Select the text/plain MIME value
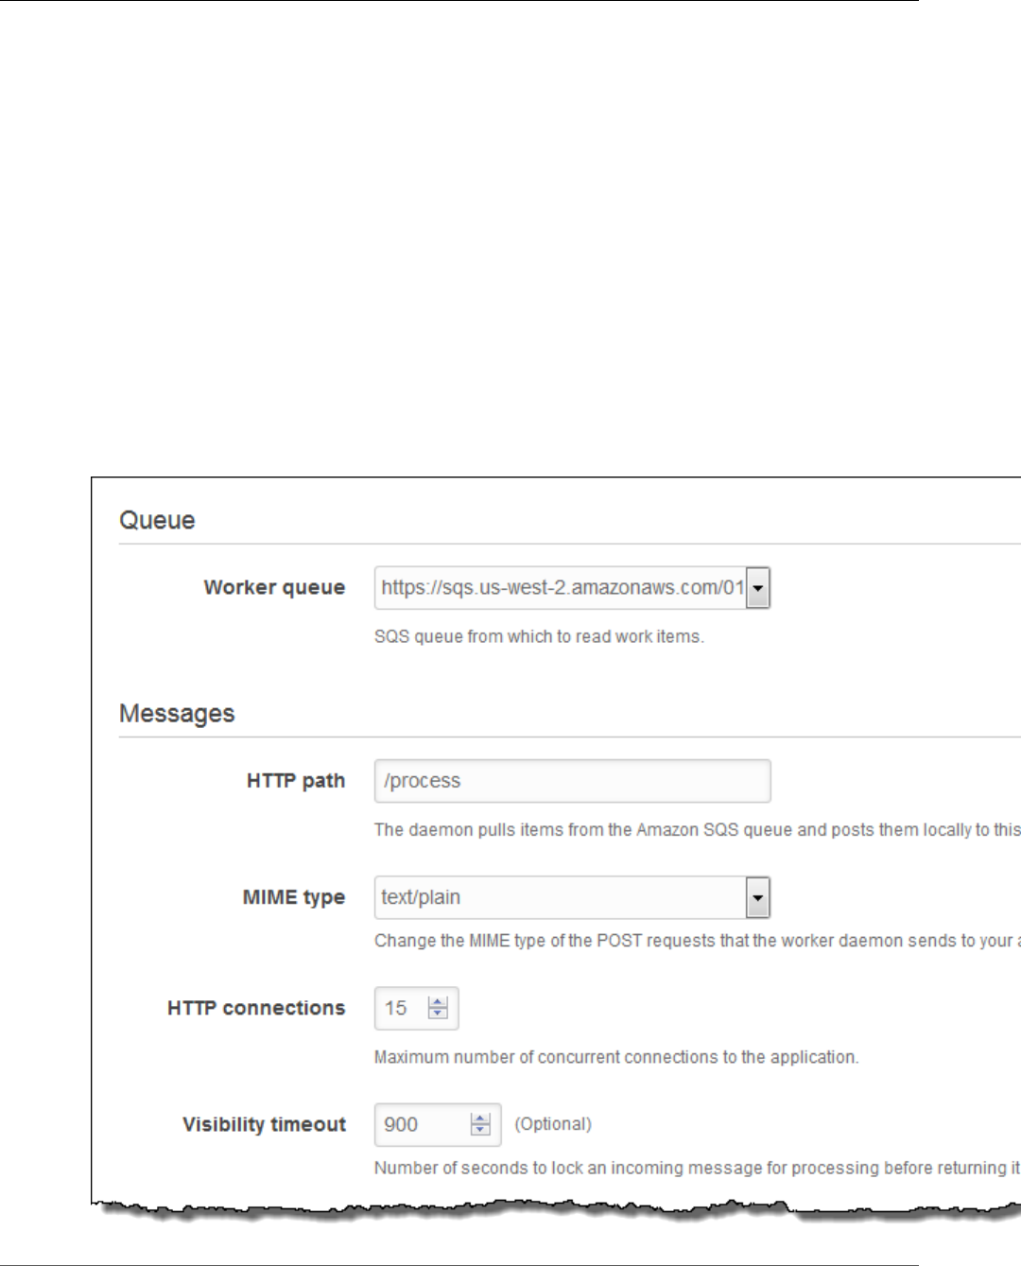Image resolution: width=1021 pixels, height=1266 pixels. click(x=421, y=897)
